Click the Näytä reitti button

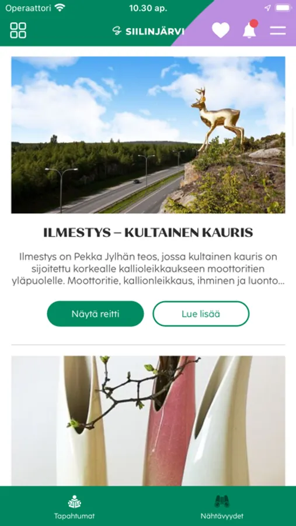(95, 314)
